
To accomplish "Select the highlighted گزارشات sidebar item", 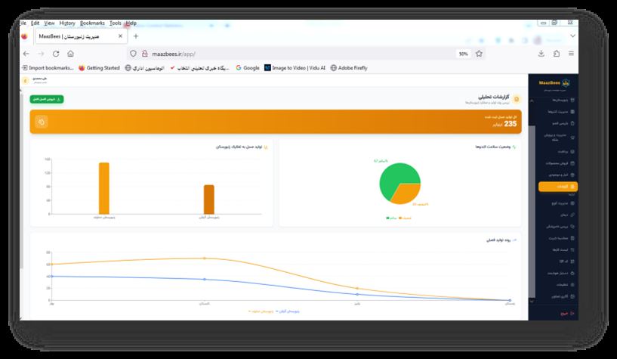I will (x=557, y=187).
